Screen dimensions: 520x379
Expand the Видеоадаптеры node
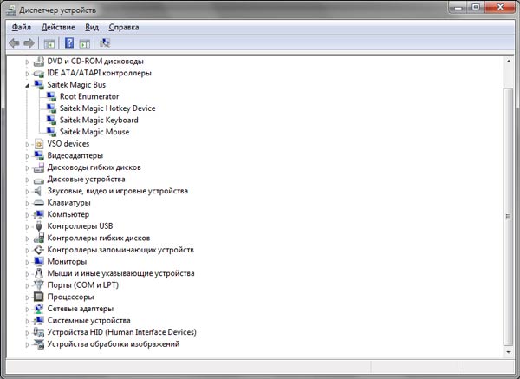click(x=27, y=156)
